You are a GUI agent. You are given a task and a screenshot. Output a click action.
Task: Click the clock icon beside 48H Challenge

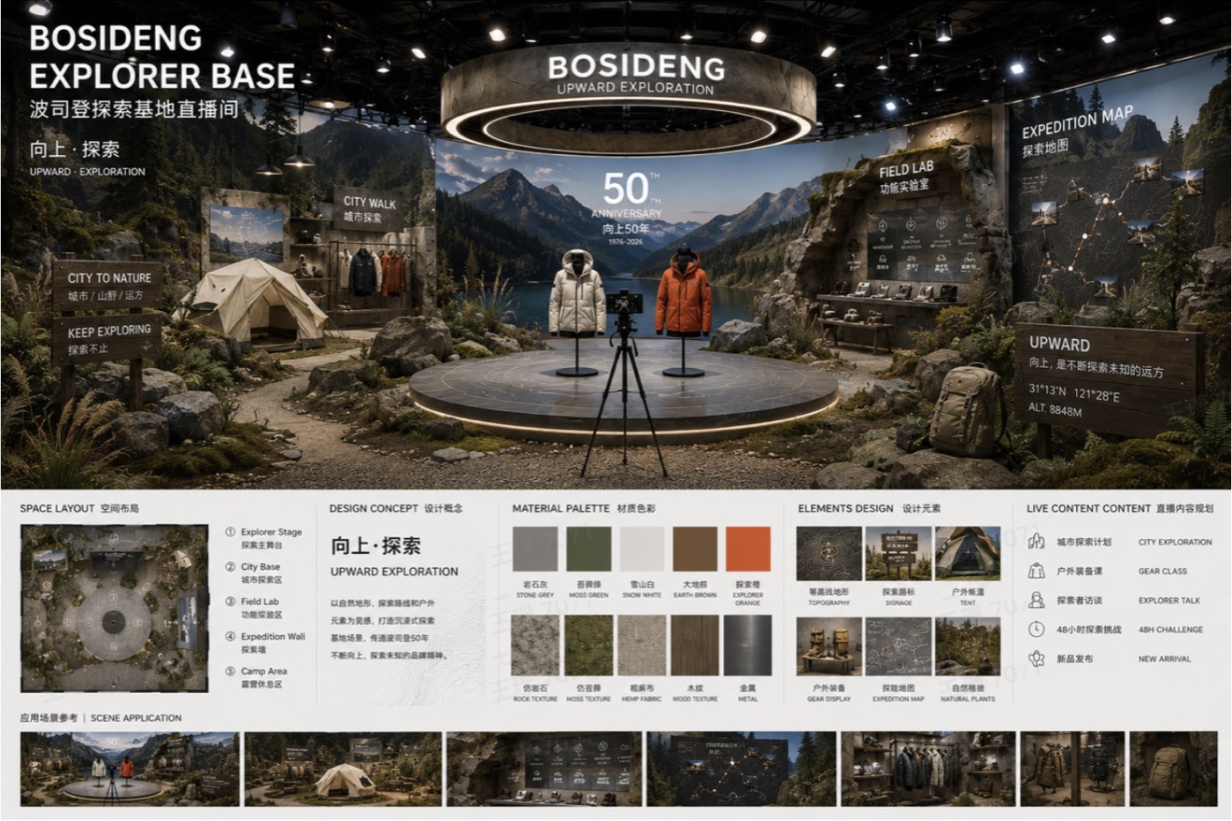click(1037, 629)
